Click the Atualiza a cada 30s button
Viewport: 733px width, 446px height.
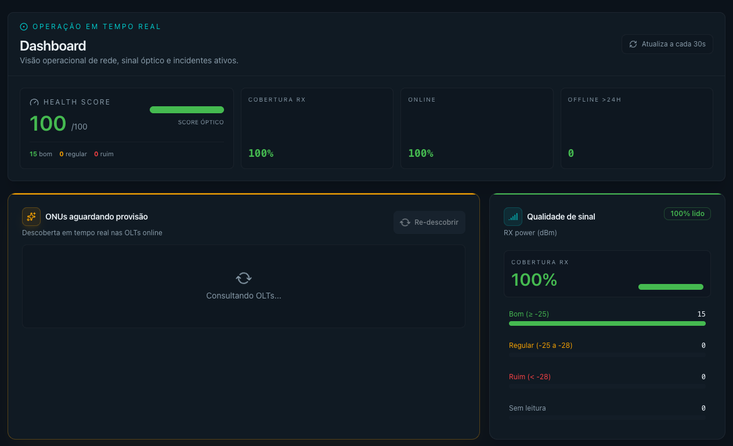point(667,44)
